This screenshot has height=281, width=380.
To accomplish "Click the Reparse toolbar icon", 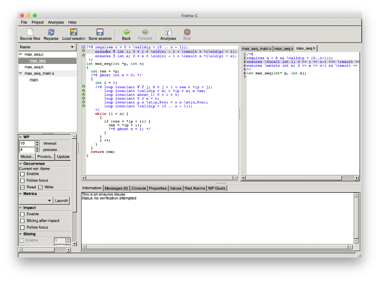I will point(51,32).
